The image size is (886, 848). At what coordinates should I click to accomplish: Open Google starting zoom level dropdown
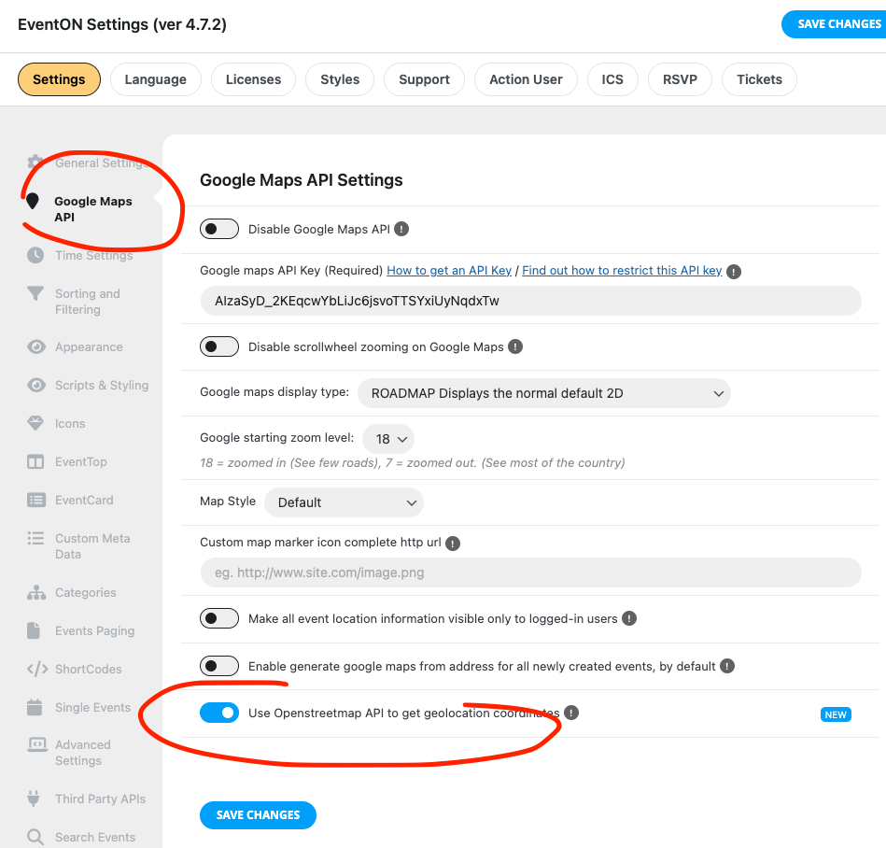click(388, 439)
